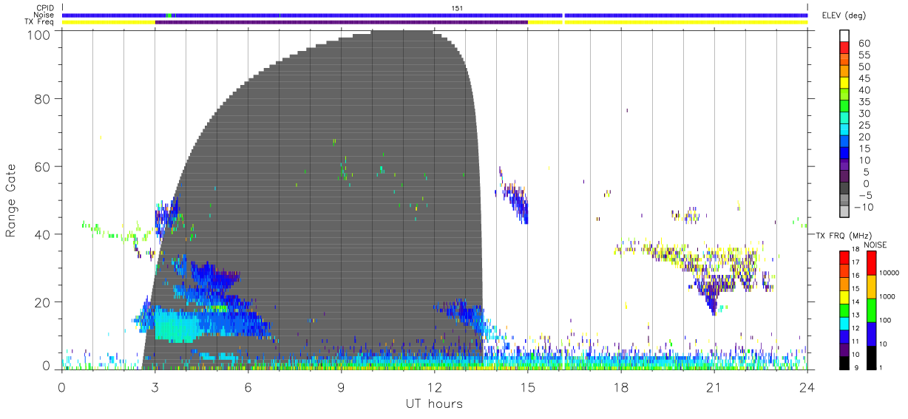Pick the blue swatch in NOISE colorbar
Viewport: 908px width, 419px height.
(872, 333)
